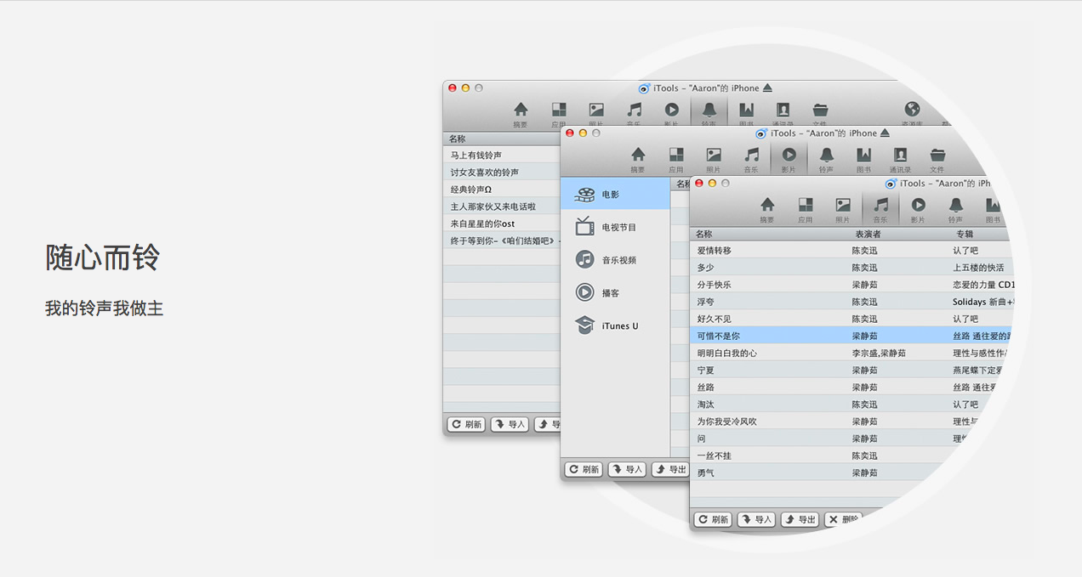The height and width of the screenshot is (577, 1082).
Task: Select 音乐 note icon in the front music window
Action: coord(880,205)
